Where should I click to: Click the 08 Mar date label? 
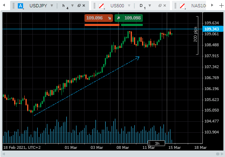tap(123, 148)
